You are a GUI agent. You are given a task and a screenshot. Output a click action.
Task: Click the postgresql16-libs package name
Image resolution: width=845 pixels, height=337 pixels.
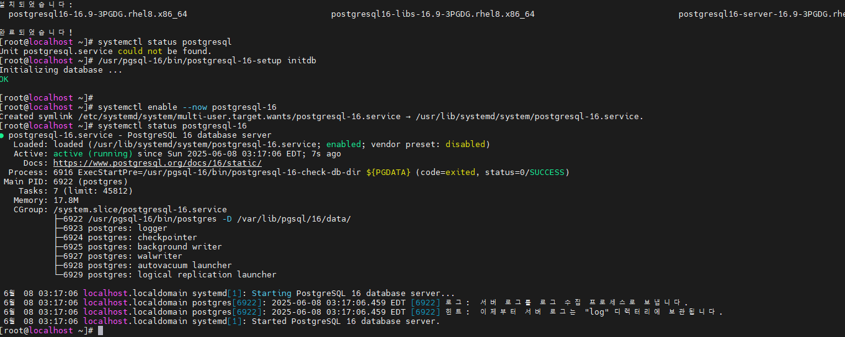point(432,14)
